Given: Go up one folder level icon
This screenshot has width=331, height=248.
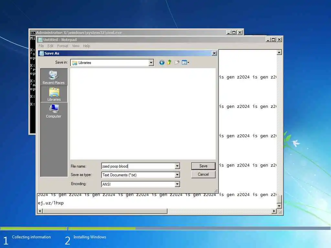Looking at the screenshot, I should pos(169,62).
